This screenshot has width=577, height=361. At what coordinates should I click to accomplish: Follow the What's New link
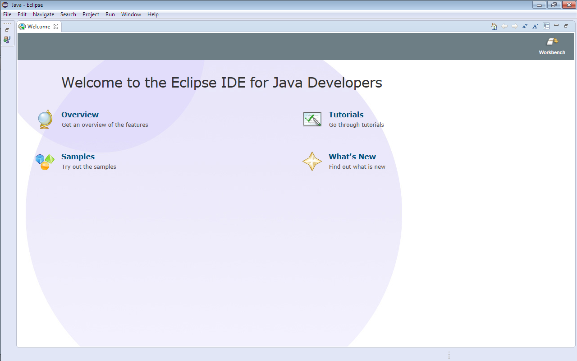(352, 157)
